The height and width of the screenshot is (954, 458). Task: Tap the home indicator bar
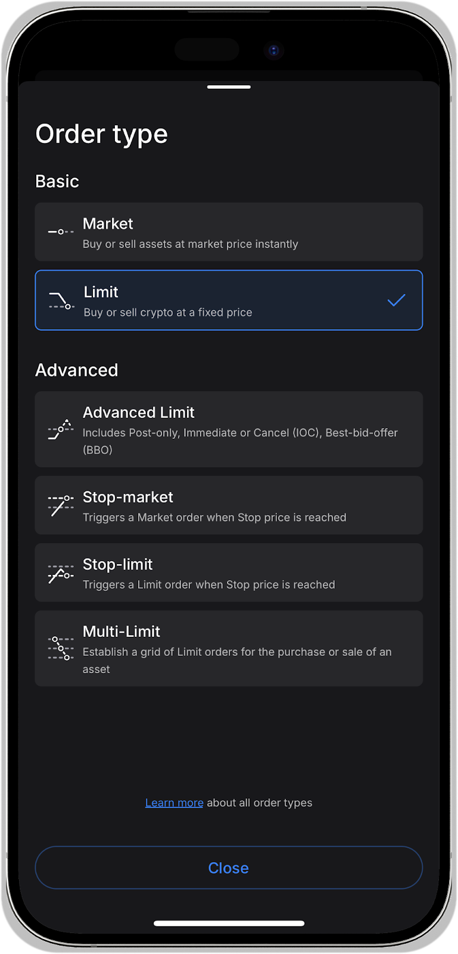pyautogui.click(x=229, y=923)
